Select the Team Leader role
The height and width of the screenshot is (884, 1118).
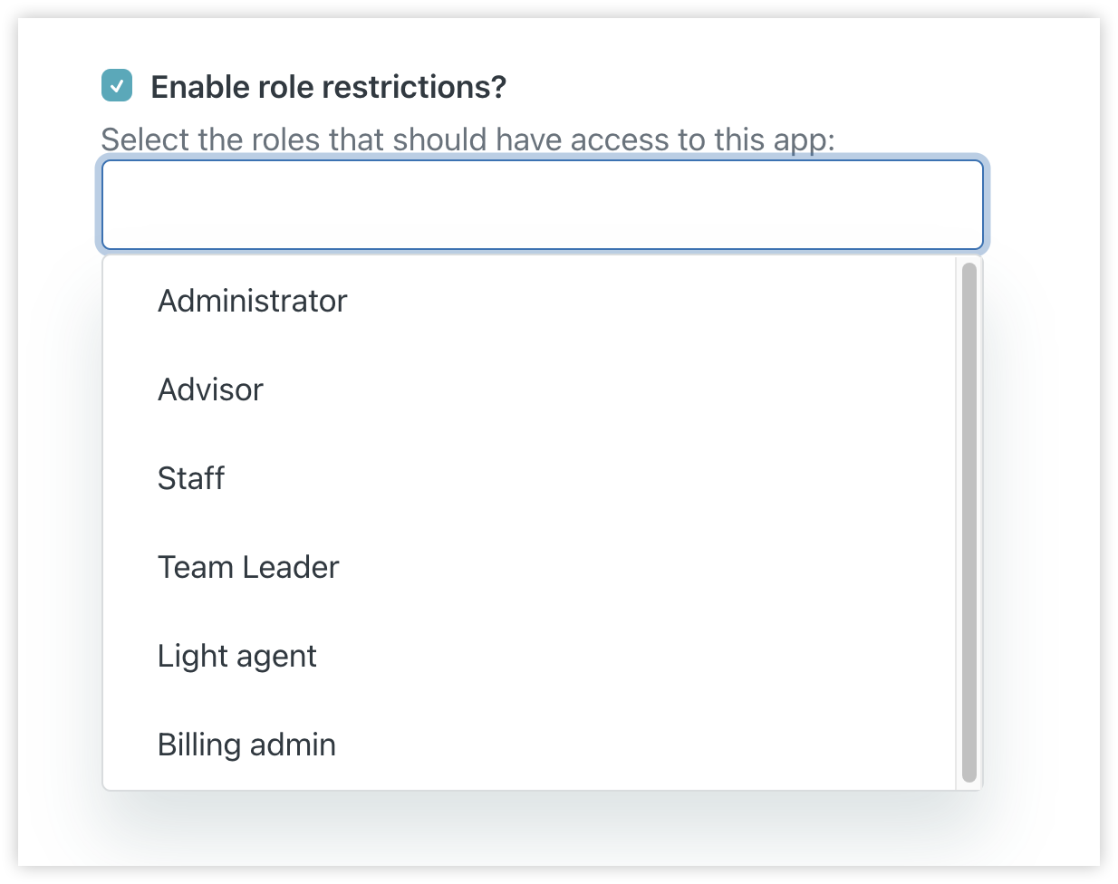(248, 566)
